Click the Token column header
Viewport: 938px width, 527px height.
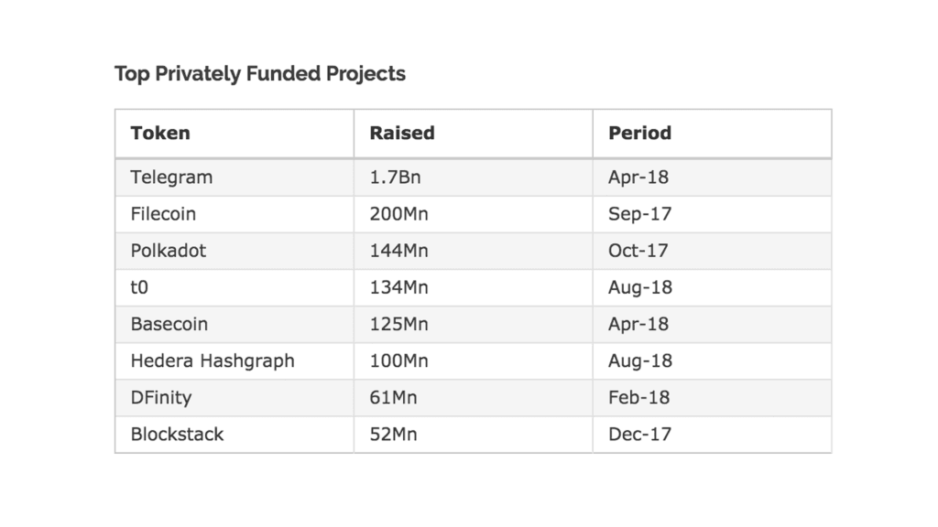(160, 133)
